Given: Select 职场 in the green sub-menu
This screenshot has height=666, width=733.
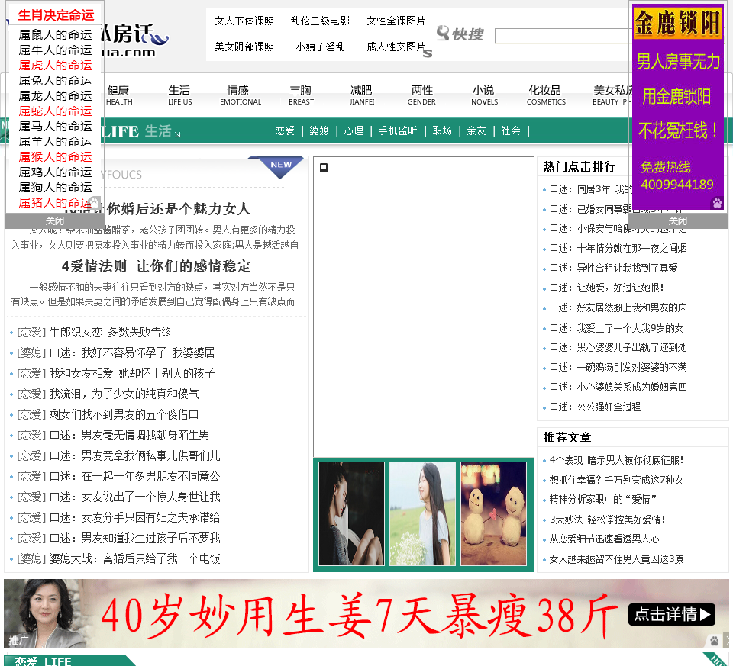Looking at the screenshot, I should pos(442,130).
